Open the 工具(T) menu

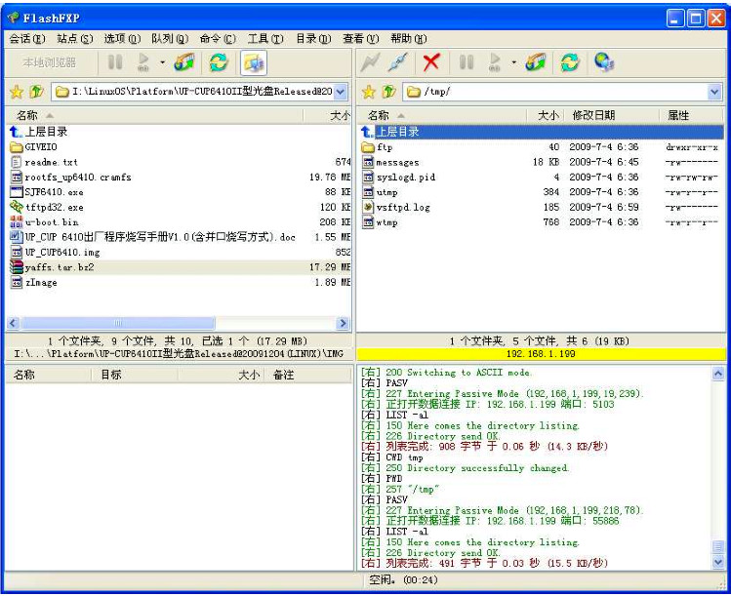click(265, 39)
